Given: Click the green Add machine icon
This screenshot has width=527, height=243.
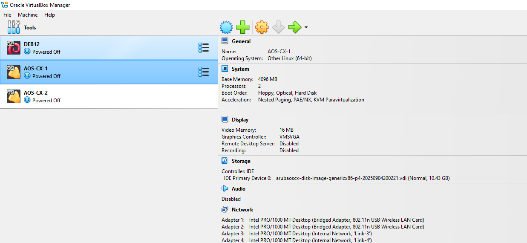Looking at the screenshot, I should (243, 28).
